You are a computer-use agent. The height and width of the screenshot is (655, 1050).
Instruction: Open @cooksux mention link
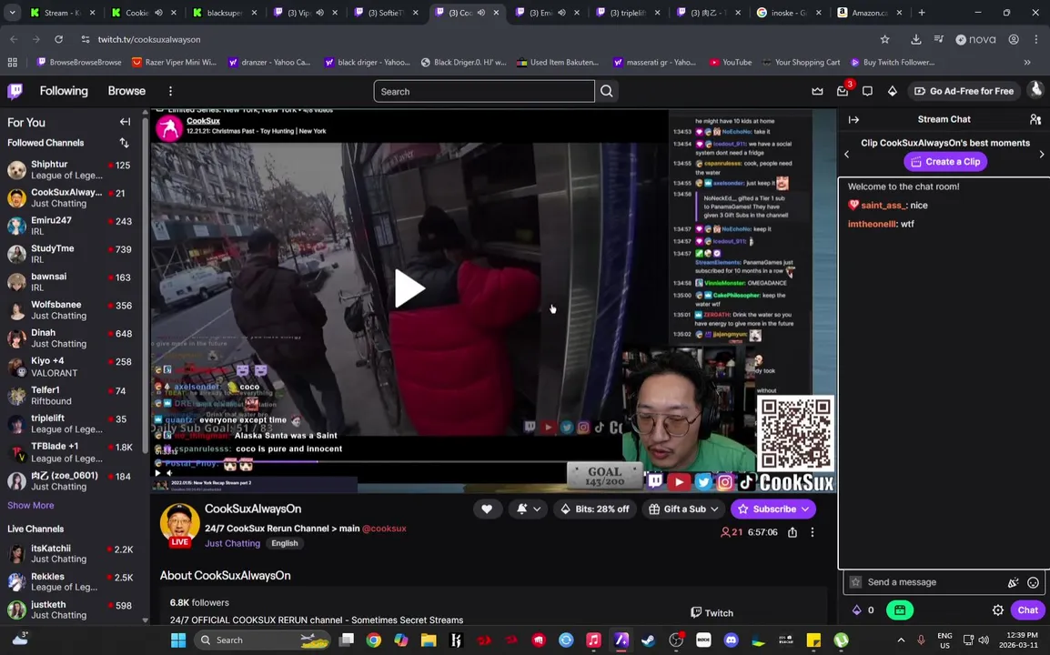click(384, 529)
